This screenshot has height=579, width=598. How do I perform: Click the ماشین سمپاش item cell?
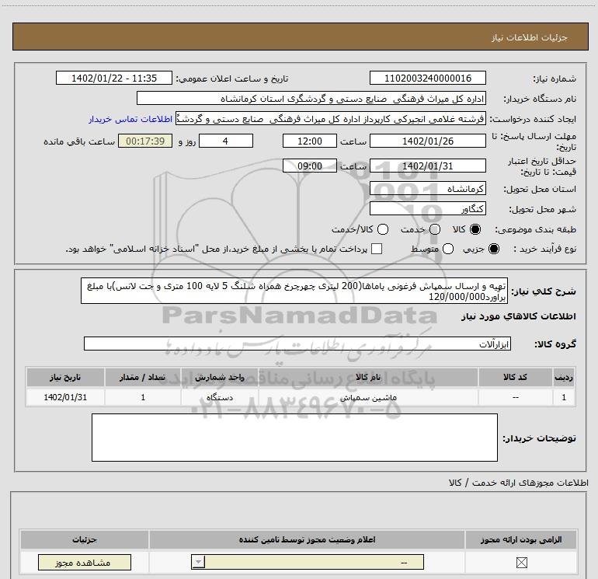pos(368,397)
